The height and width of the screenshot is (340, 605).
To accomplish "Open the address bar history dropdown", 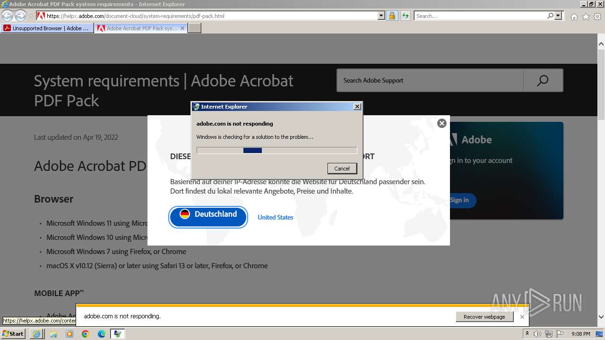I will [x=381, y=16].
